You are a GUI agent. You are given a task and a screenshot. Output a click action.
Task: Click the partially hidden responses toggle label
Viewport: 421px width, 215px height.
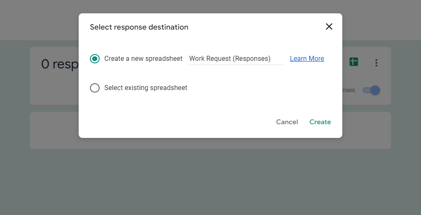click(349, 90)
